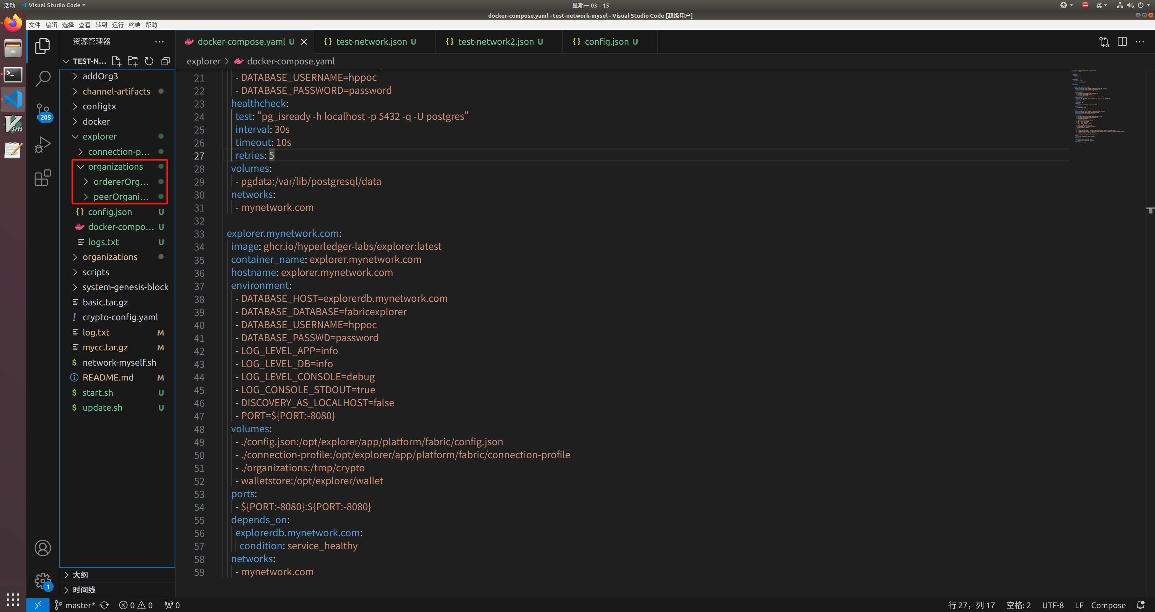Open the Search view in activity bar

[43, 78]
